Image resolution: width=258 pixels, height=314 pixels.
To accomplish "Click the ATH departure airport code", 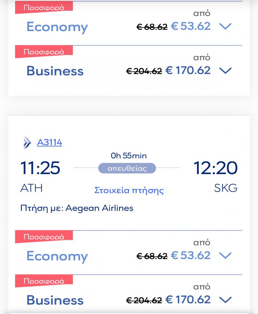I will coord(31,188).
